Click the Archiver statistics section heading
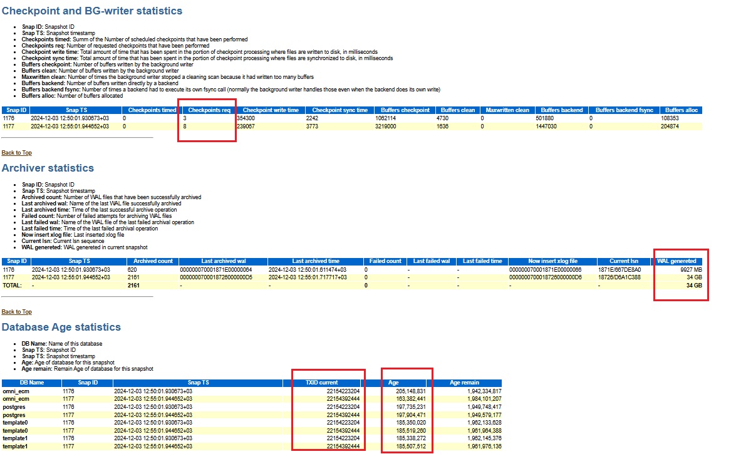Image resolution: width=731 pixels, height=454 pixels. pyautogui.click(x=48, y=168)
